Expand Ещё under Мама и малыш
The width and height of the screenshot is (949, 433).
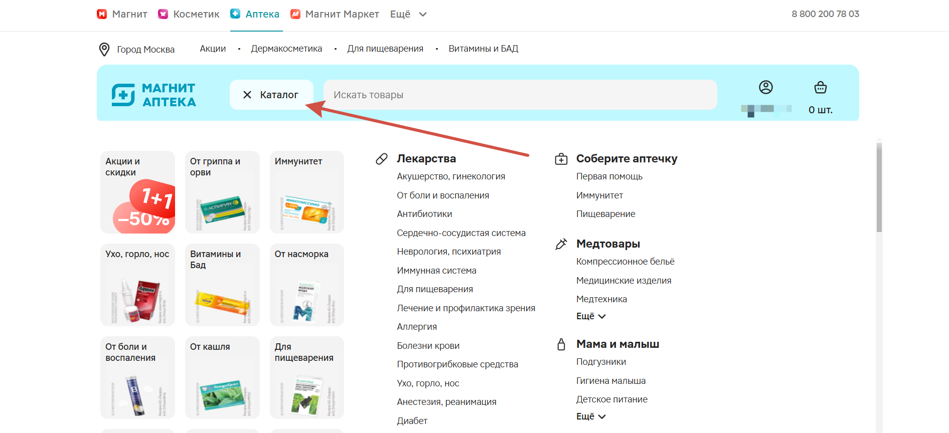tap(591, 416)
